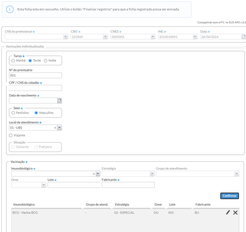Click the Confirmar button
This screenshot has height=232, width=246.
pyautogui.click(x=230, y=196)
